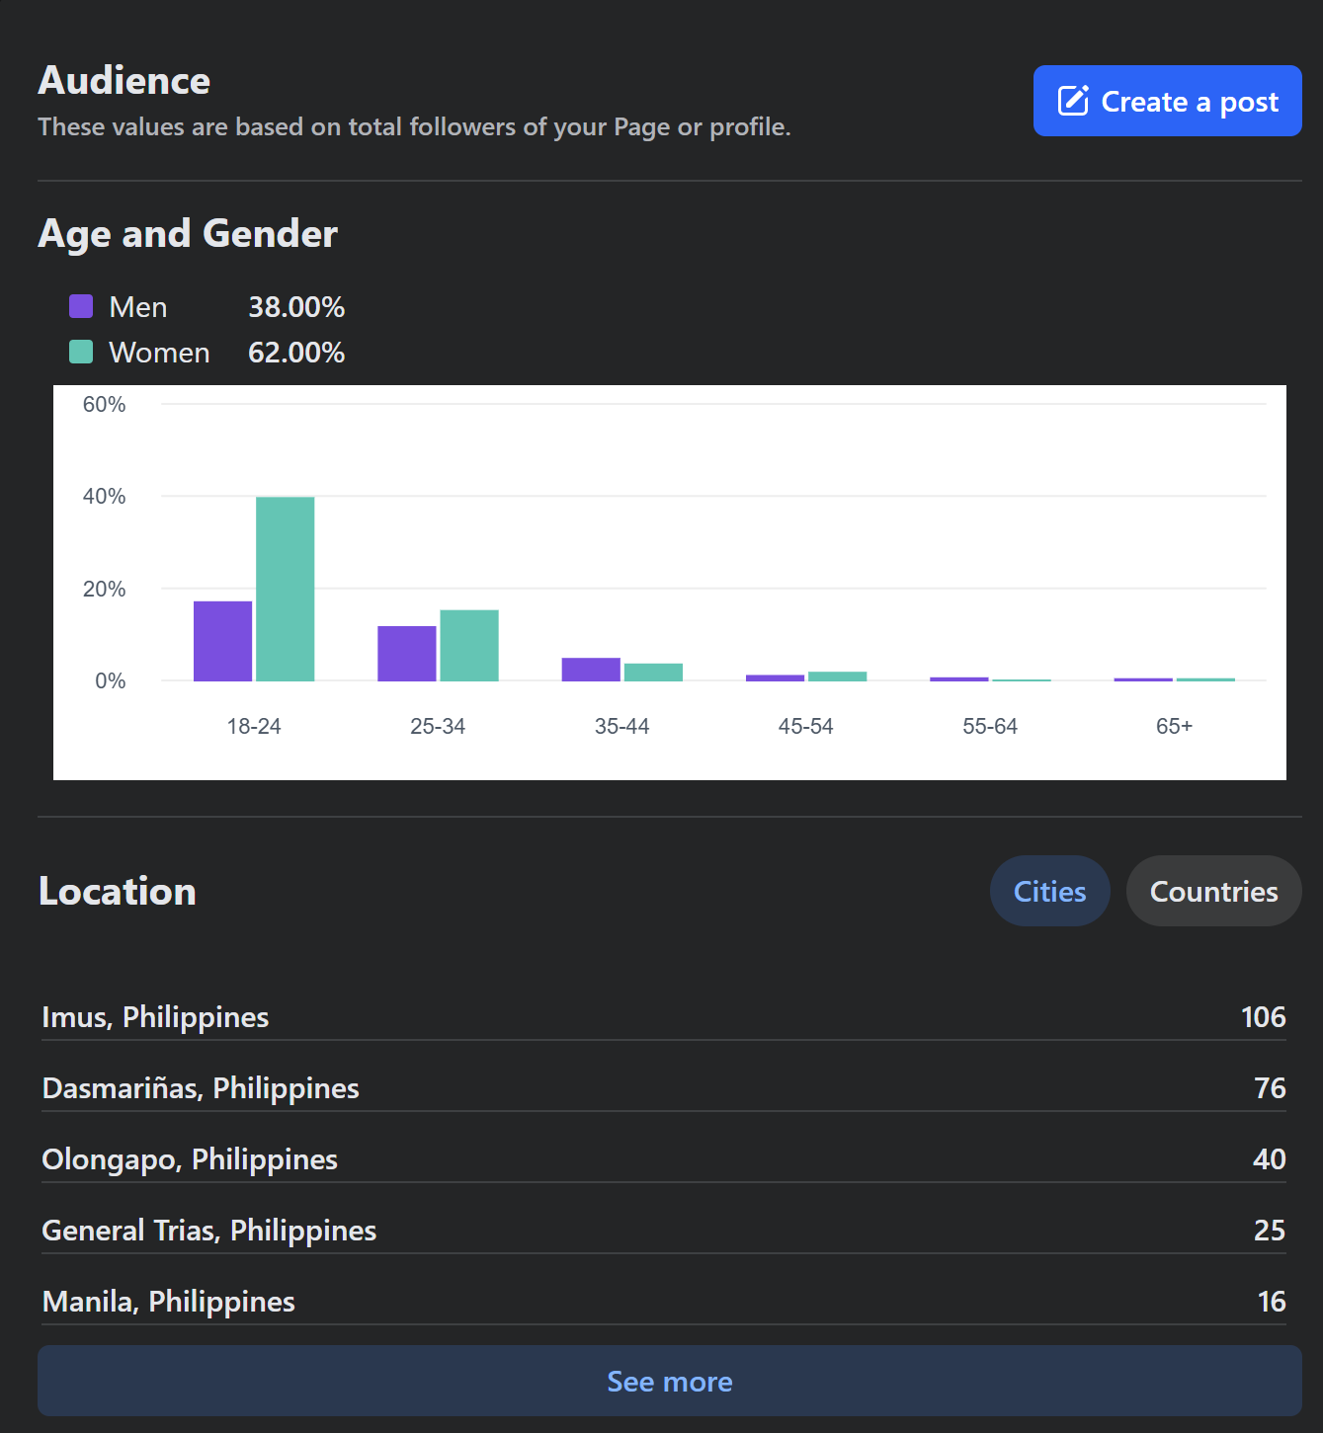Click the purple Men bar for 25-34

pyautogui.click(x=406, y=654)
